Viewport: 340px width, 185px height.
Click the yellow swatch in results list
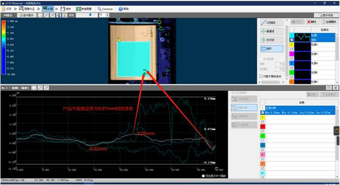262,117
